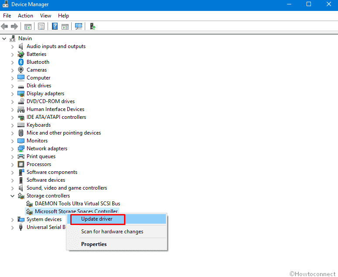Maximize the Device Manager window
Image resolution: width=338 pixels, height=277 pixels.
[309, 4]
